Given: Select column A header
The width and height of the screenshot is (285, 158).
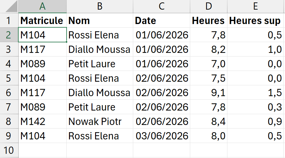Looking at the screenshot, I should pos(42,6).
